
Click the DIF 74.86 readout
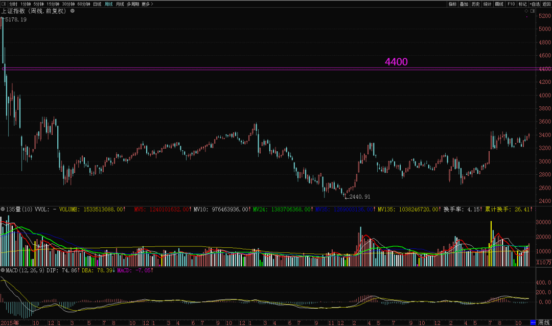63,270
